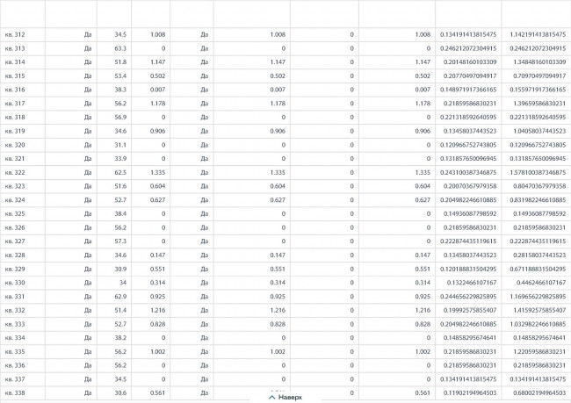This screenshot has height=403, width=571.
Task: Click the area value 57.3
Action: tap(120, 241)
